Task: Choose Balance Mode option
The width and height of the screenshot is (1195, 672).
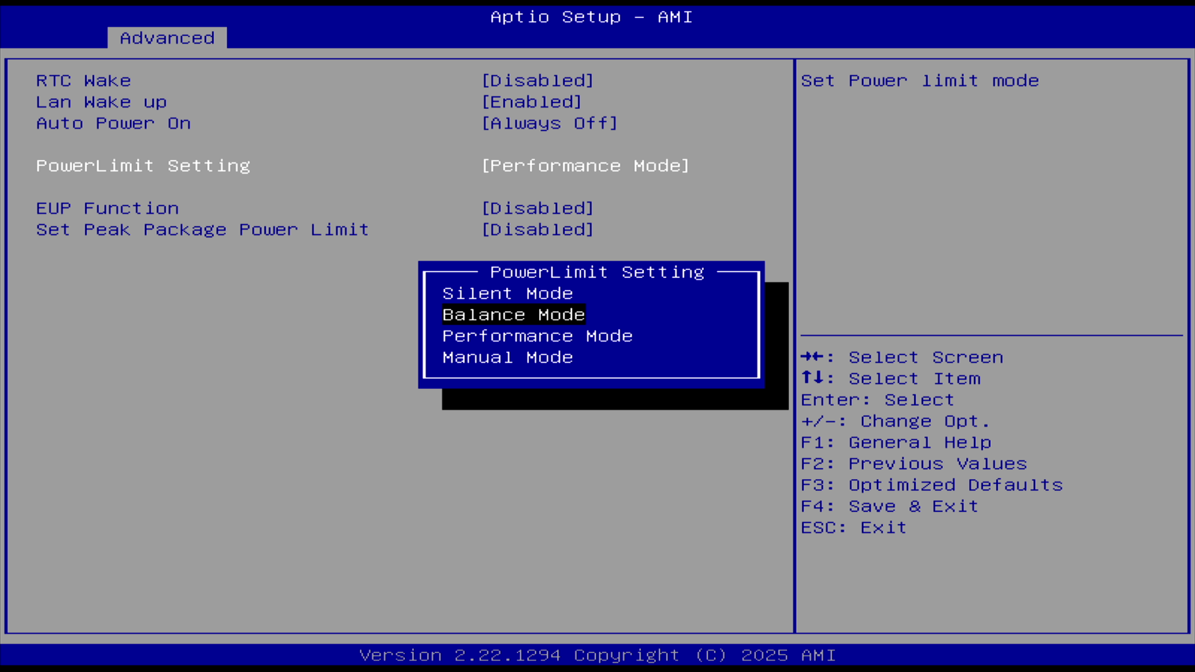Action: coord(513,315)
